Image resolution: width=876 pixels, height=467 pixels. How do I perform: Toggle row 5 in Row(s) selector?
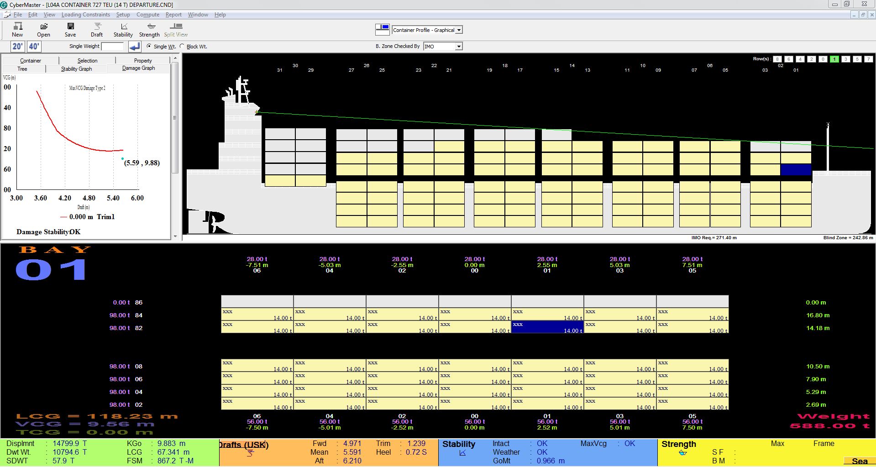click(857, 59)
